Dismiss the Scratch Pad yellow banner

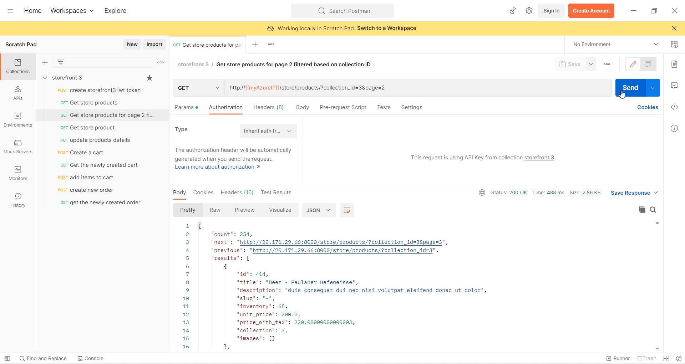pos(674,28)
